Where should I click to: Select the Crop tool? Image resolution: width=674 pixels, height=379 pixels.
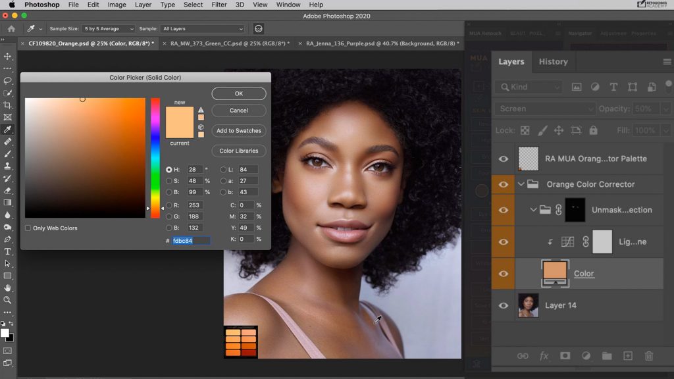click(9, 105)
